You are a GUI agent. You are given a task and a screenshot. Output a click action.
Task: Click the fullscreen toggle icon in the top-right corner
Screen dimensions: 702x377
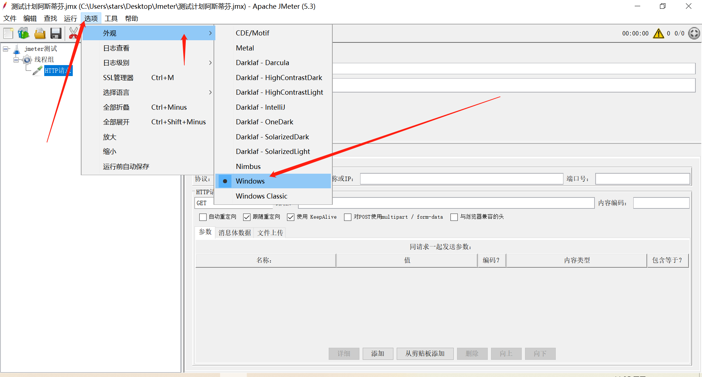point(694,33)
